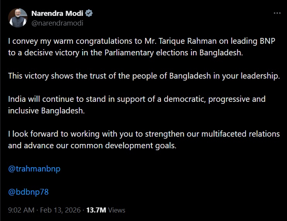287x221 pixels.
Task: Click the word Views after 13.7M
Action: point(117,210)
